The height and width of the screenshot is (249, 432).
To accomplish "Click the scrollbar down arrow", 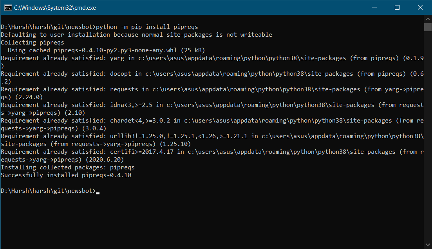I will pos(428,245).
